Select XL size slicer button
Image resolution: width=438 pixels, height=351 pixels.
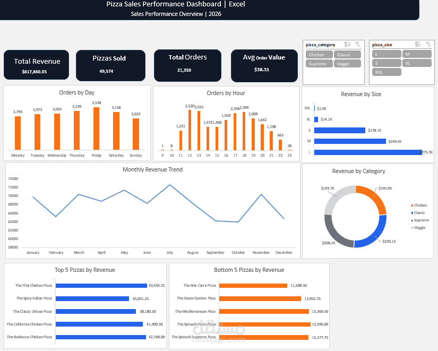click(x=417, y=63)
